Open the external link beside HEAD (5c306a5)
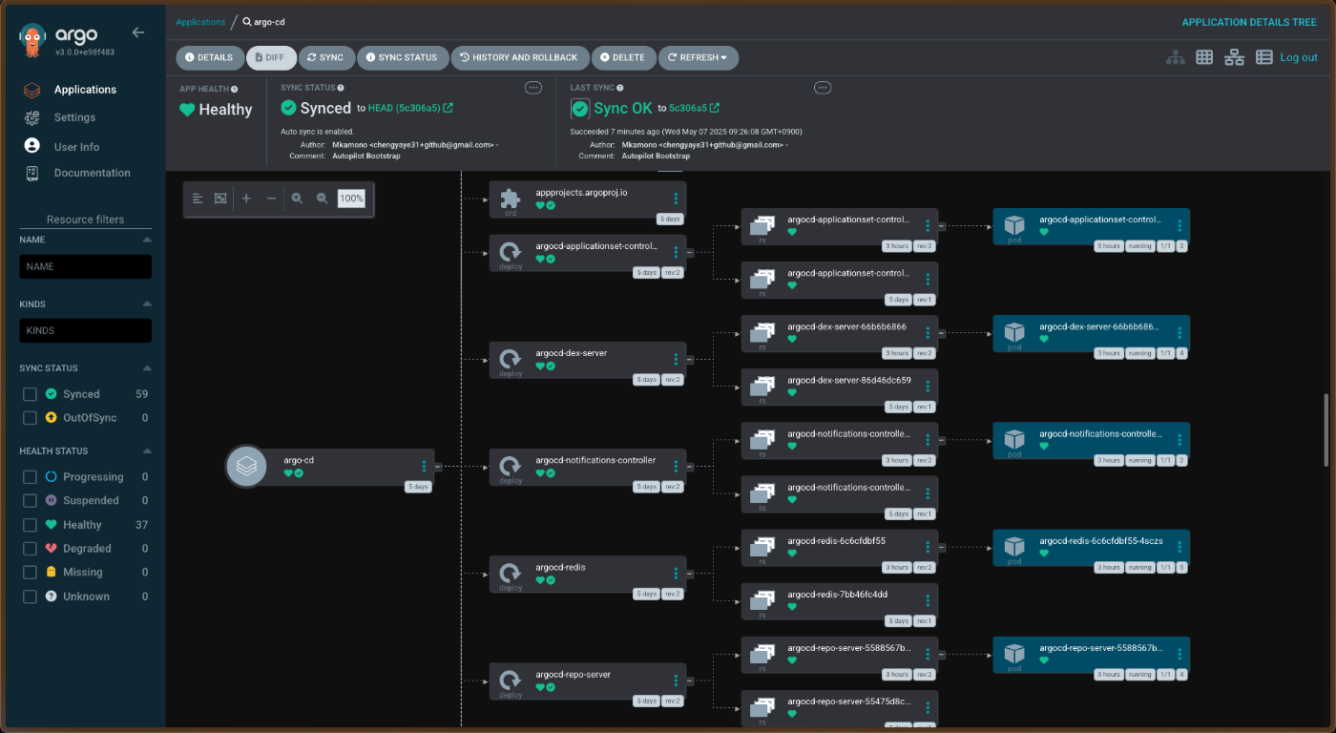The height and width of the screenshot is (733, 1336). pyautogui.click(x=449, y=108)
